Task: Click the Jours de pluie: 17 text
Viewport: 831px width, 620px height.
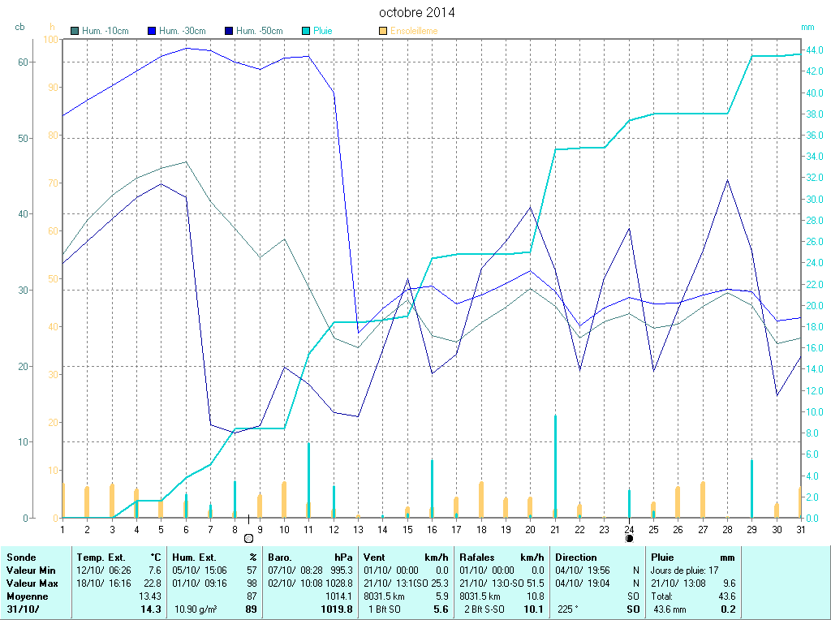Action: click(684, 570)
